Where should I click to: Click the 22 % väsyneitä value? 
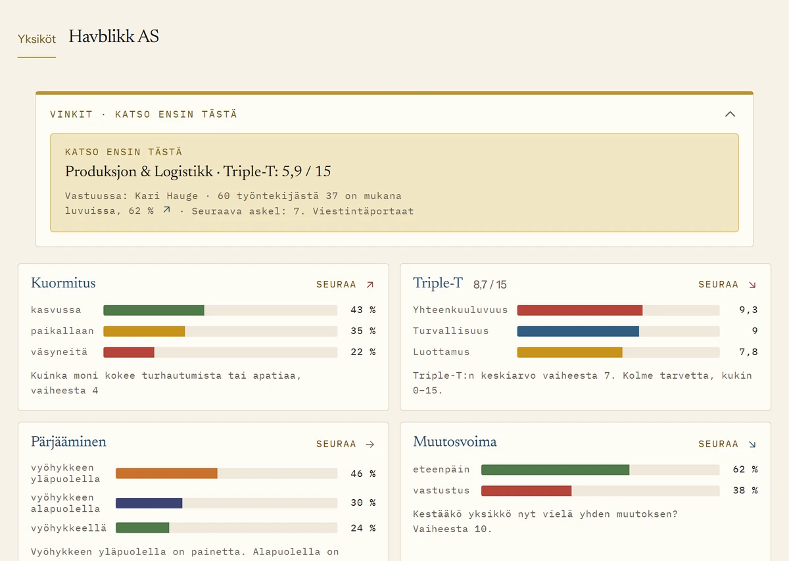363,352
